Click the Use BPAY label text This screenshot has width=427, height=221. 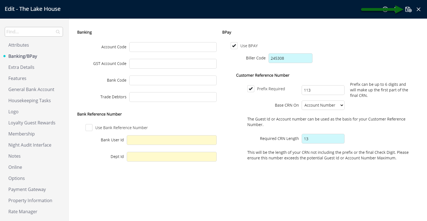pos(249,46)
